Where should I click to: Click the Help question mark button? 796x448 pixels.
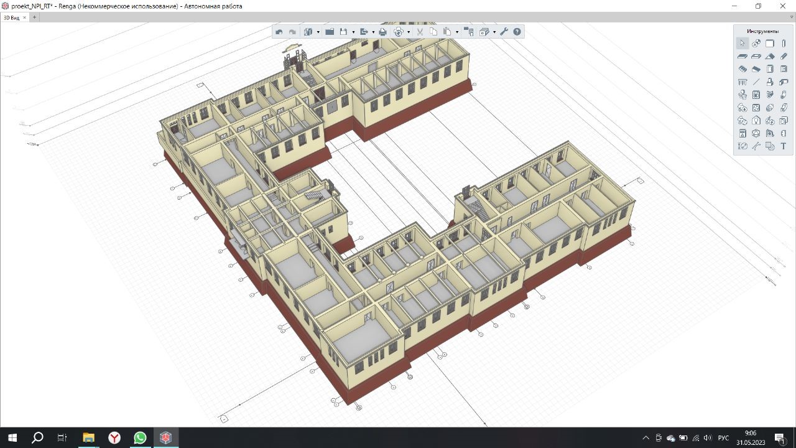517,32
